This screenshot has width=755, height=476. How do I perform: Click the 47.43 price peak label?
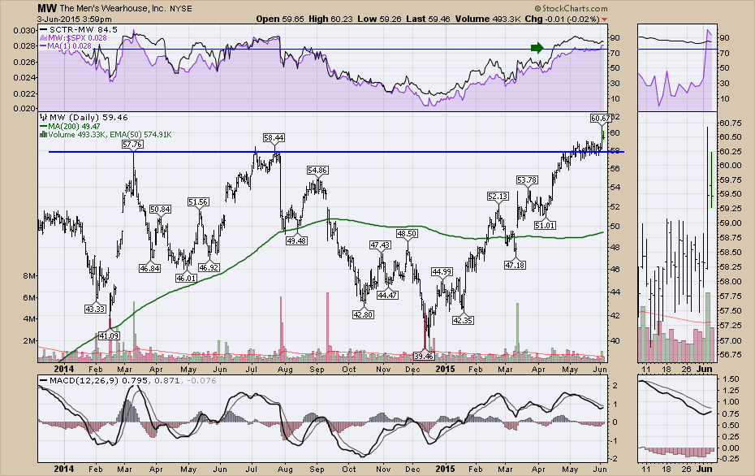(380, 245)
